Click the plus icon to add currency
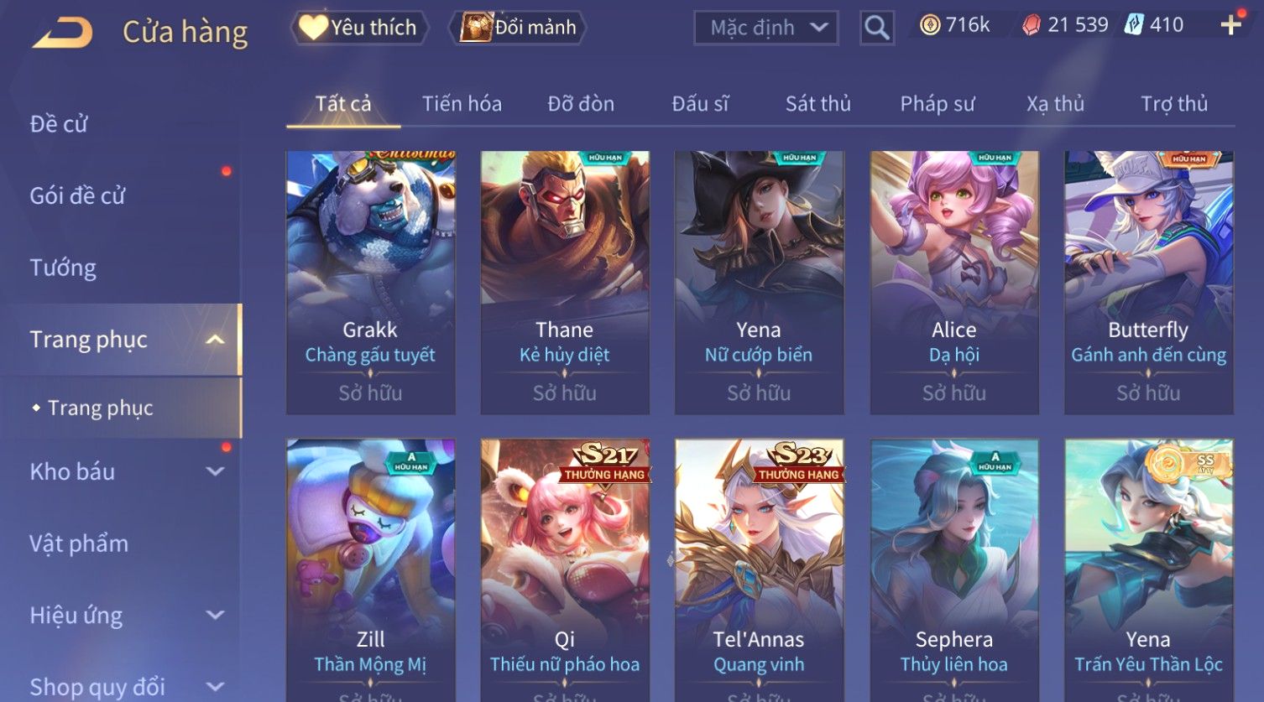Viewport: 1264px width, 702px height. (1230, 25)
